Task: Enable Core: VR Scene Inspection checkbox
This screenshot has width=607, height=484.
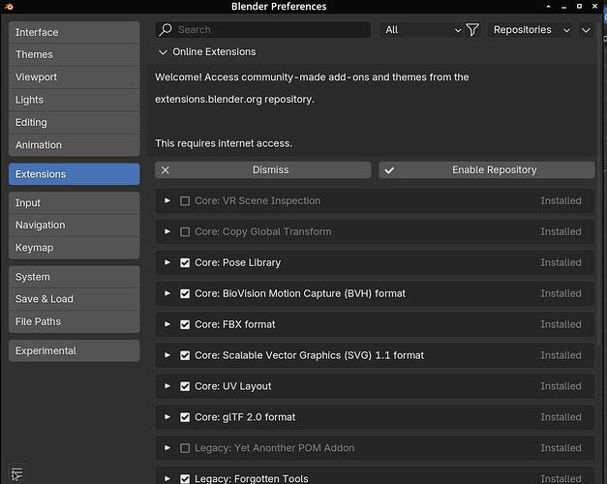Action: coord(185,201)
